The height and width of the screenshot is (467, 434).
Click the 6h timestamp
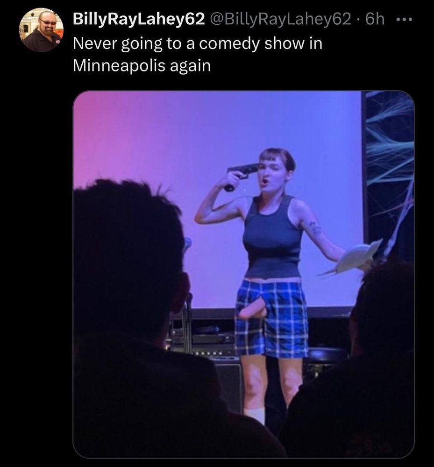[375, 19]
